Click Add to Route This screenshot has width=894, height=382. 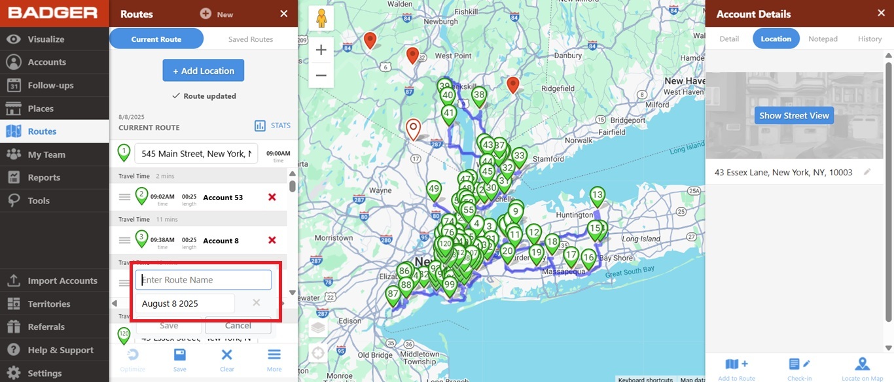tap(737, 369)
